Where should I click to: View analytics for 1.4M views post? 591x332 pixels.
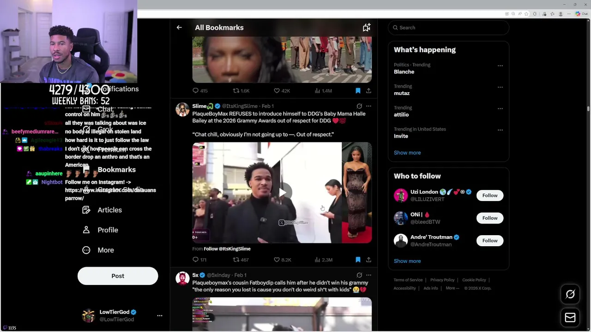point(323,91)
